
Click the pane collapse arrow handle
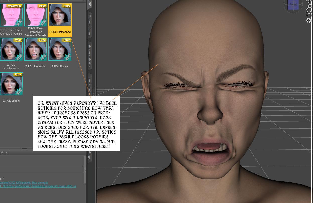point(94,94)
